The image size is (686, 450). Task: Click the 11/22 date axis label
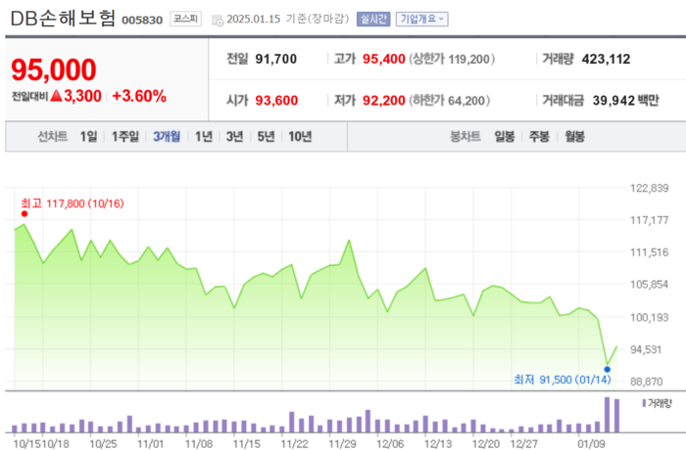(x=294, y=444)
